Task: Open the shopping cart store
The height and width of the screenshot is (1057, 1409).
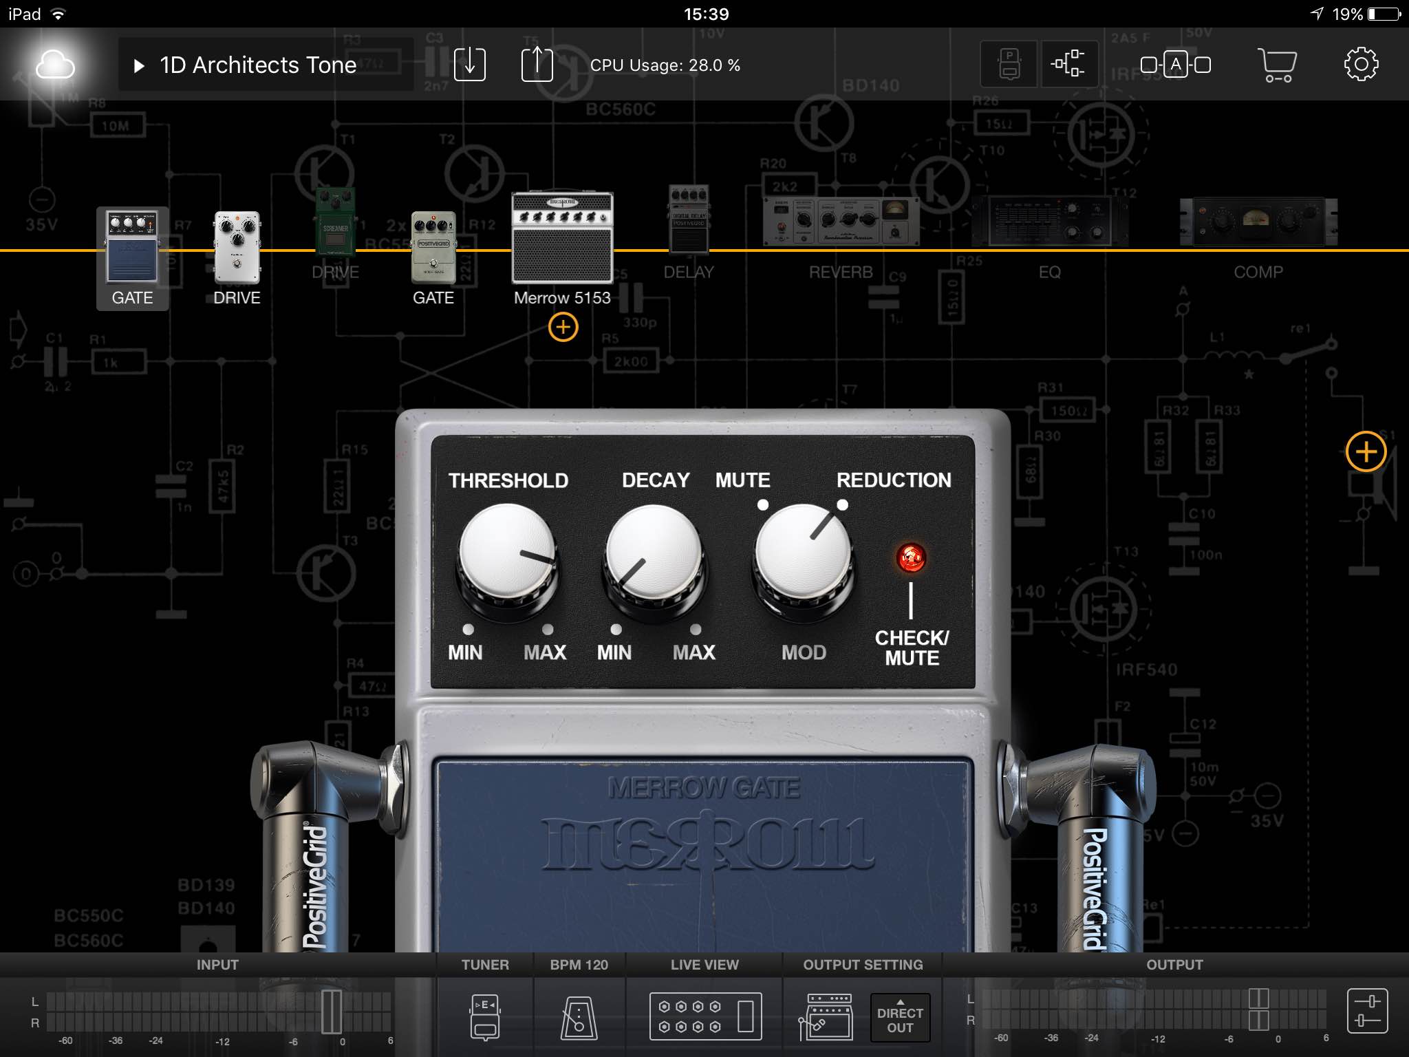Action: pyautogui.click(x=1278, y=65)
